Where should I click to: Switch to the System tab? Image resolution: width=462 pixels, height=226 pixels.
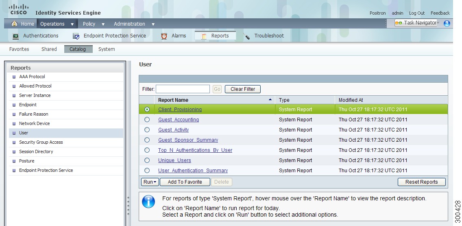[107, 49]
